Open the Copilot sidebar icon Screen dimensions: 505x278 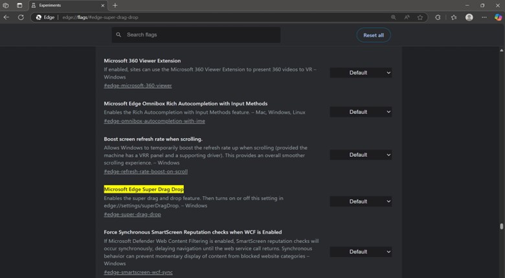tap(498, 17)
